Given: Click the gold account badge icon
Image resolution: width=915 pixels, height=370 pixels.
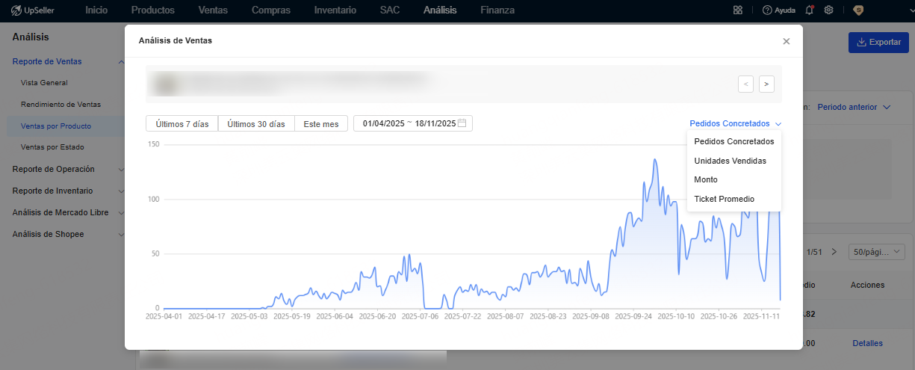Looking at the screenshot, I should [x=857, y=10].
